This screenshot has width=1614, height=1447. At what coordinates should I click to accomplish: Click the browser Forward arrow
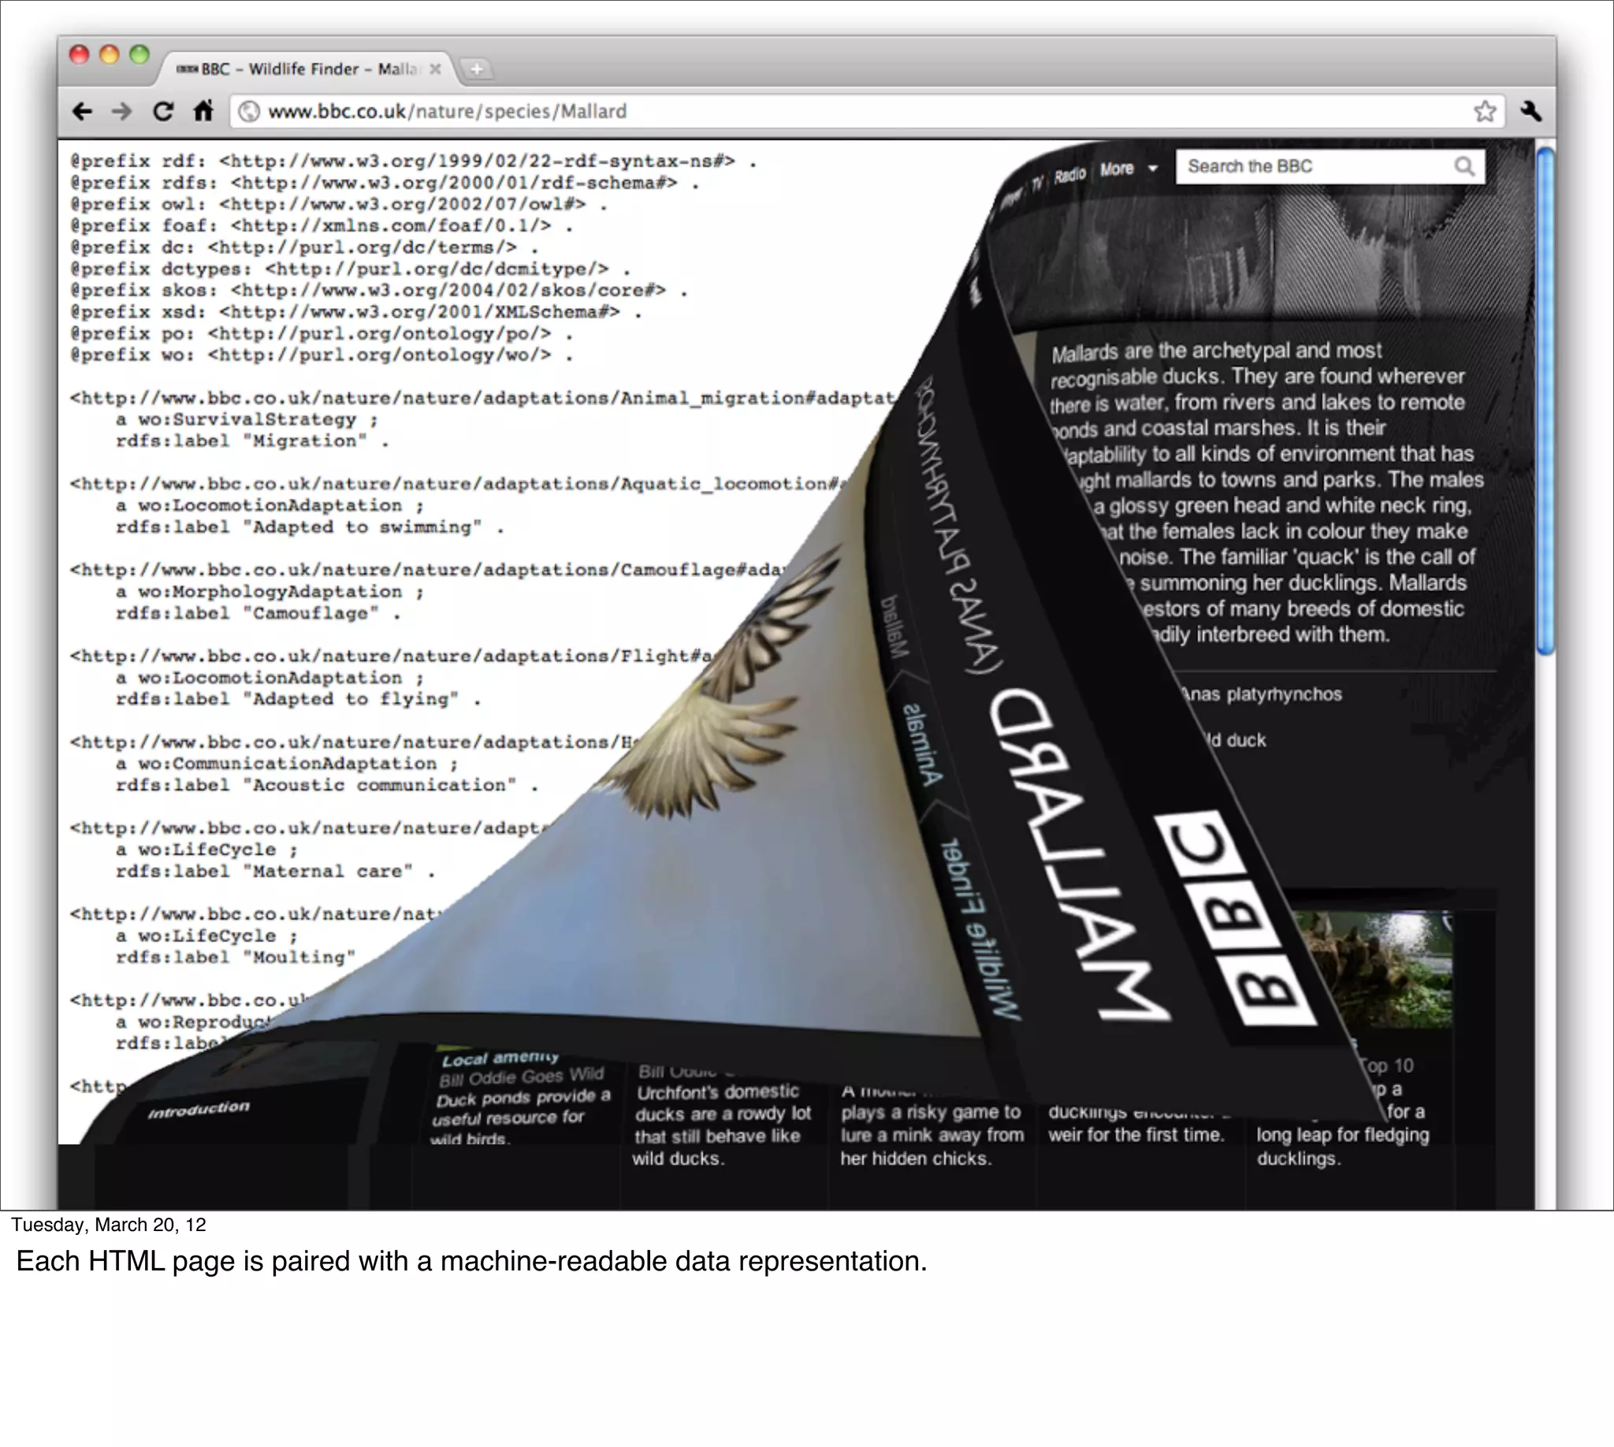click(x=121, y=111)
